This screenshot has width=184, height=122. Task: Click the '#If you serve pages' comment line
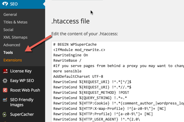click(119, 66)
